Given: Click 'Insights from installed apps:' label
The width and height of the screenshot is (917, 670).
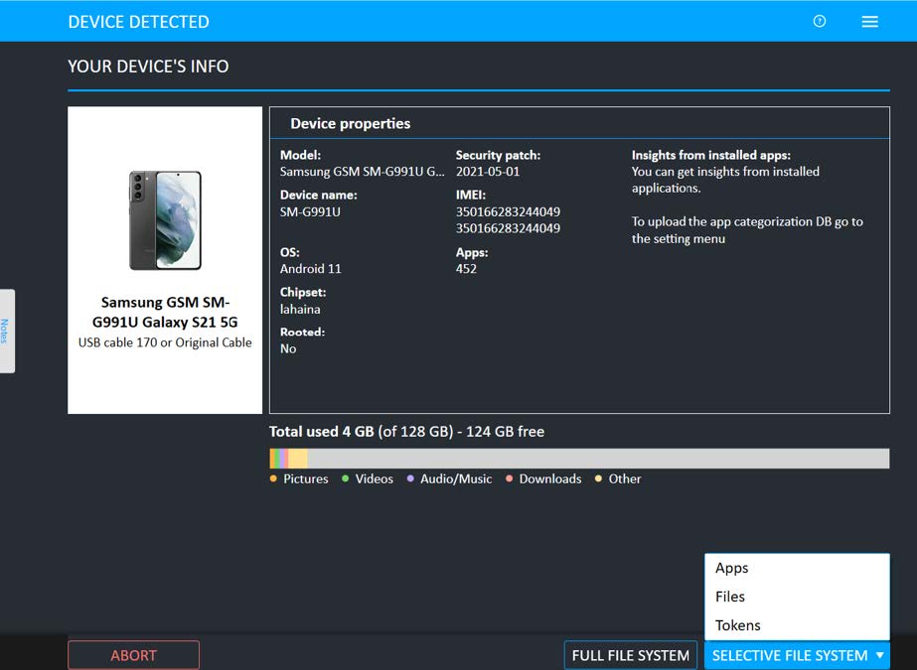Looking at the screenshot, I should coord(711,155).
